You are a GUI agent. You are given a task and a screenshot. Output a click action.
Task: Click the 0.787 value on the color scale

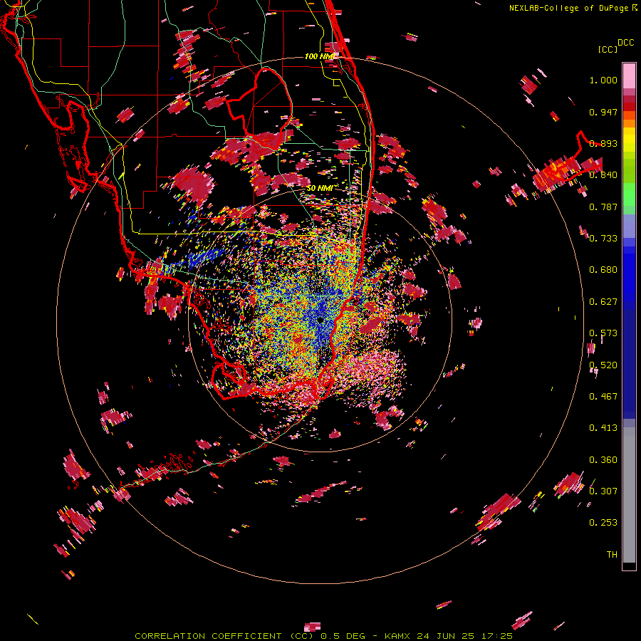coord(603,207)
